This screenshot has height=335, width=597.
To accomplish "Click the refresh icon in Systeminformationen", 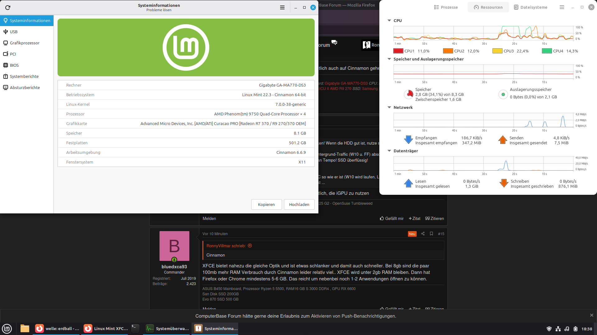I will point(8,7).
